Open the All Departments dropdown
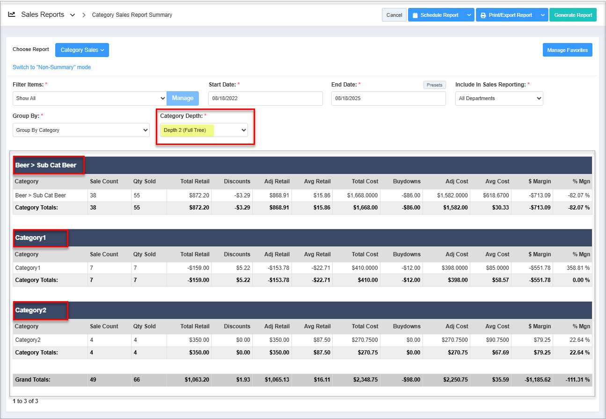 499,98
